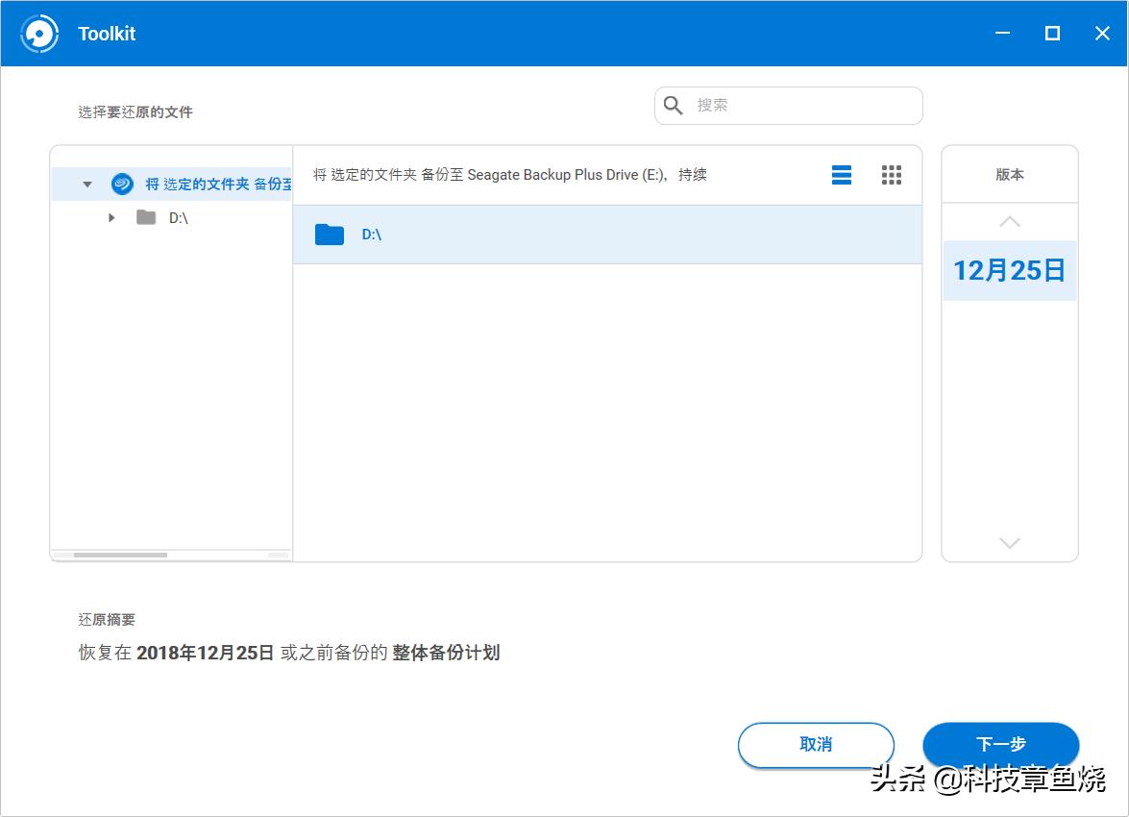The height and width of the screenshot is (817, 1129).
Task: Click the Seagate spiral icon on the root node
Action: click(122, 184)
